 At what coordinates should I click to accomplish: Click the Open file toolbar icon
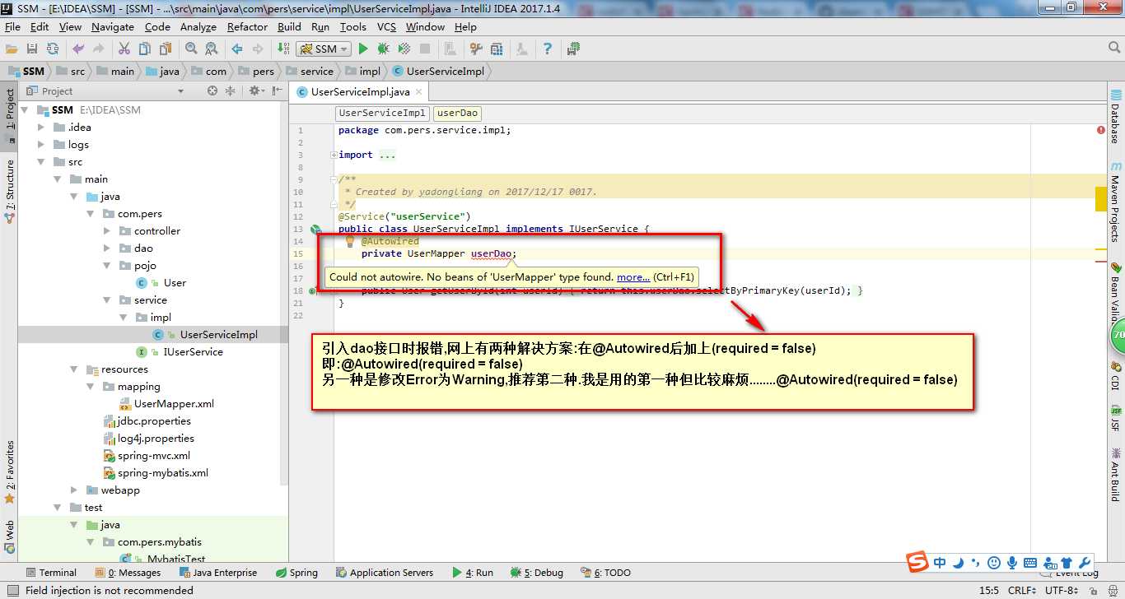[x=12, y=49]
